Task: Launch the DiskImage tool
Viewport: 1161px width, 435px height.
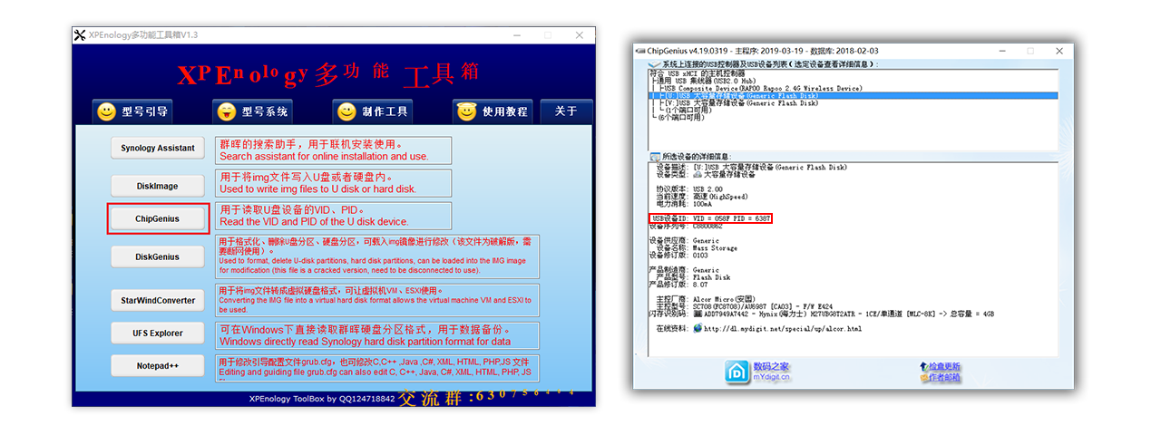Action: coord(158,187)
